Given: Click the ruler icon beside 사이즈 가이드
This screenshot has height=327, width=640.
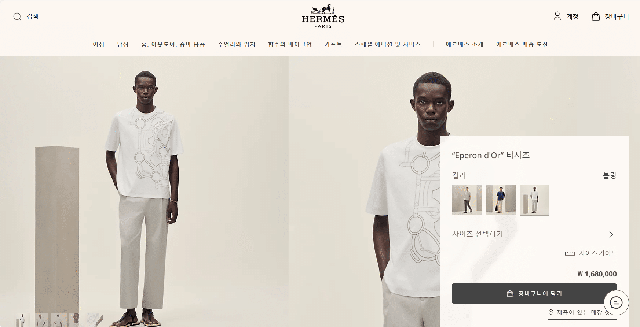Looking at the screenshot, I should coord(570,253).
